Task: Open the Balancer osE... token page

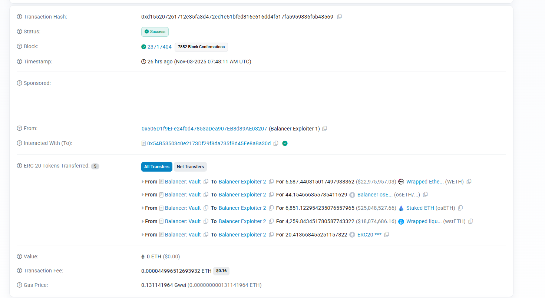Action: pos(375,195)
